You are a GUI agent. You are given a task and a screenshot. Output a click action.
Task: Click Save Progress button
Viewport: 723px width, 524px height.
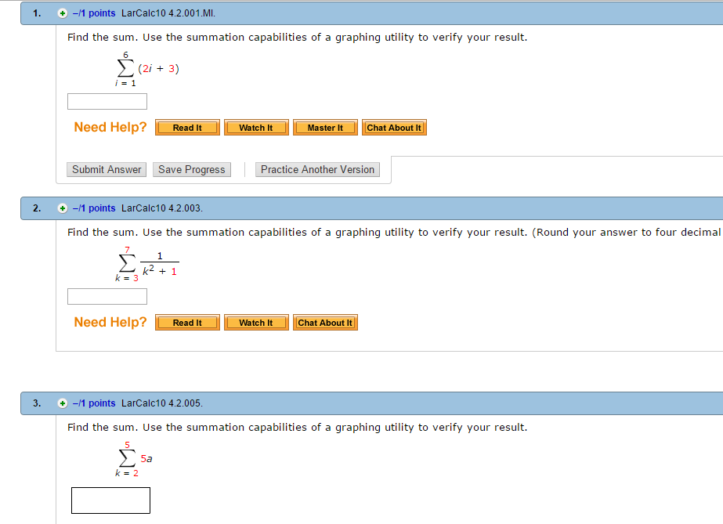click(192, 169)
